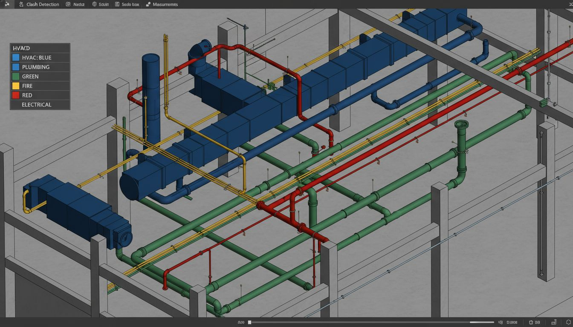The image size is (573, 327).
Task: Click the green color swatch in legend
Action: point(16,76)
